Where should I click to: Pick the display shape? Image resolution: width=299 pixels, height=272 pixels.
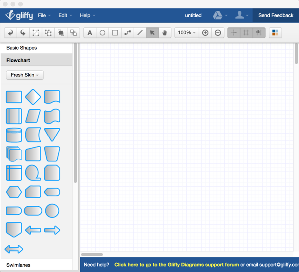(52, 192)
